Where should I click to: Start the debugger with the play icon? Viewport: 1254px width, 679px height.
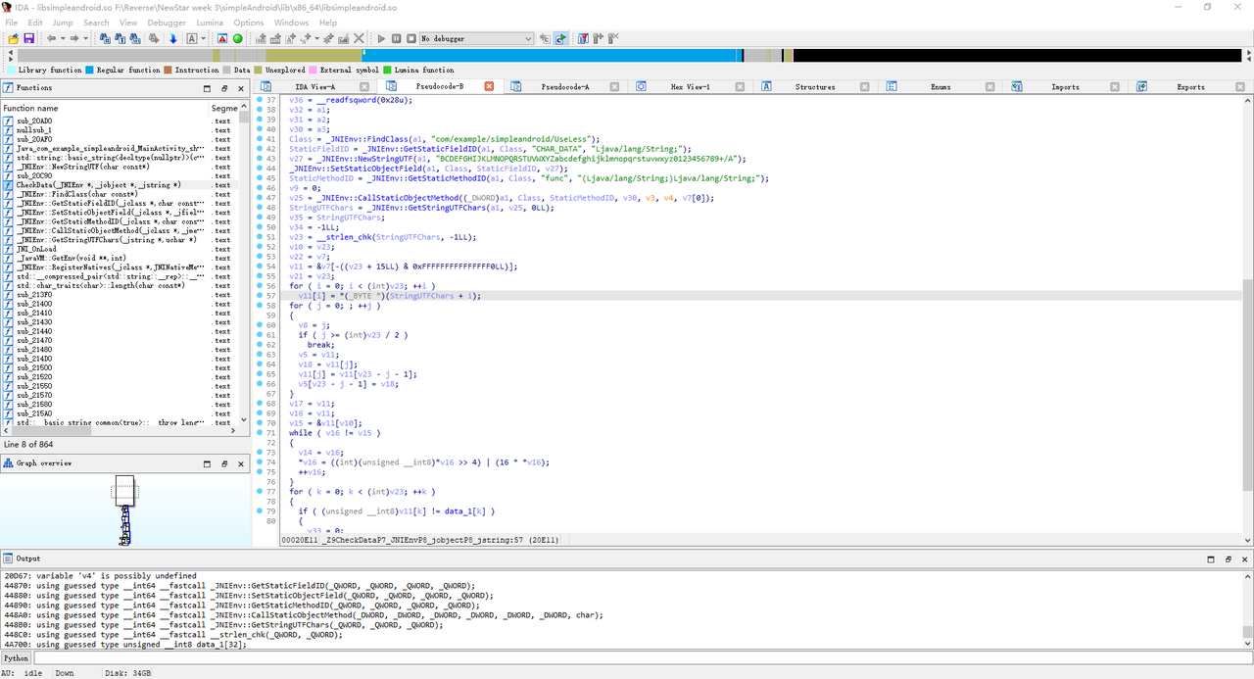pyautogui.click(x=381, y=38)
